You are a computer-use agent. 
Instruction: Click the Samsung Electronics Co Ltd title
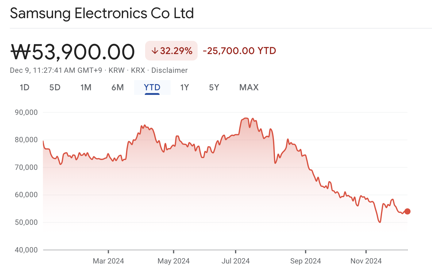(x=102, y=14)
